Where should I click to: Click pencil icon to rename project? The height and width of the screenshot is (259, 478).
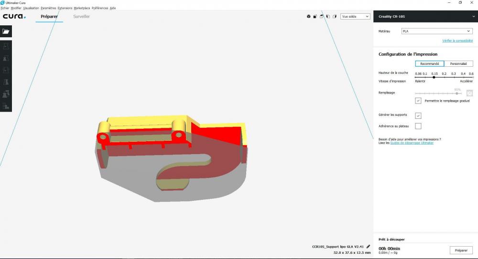[368, 247]
